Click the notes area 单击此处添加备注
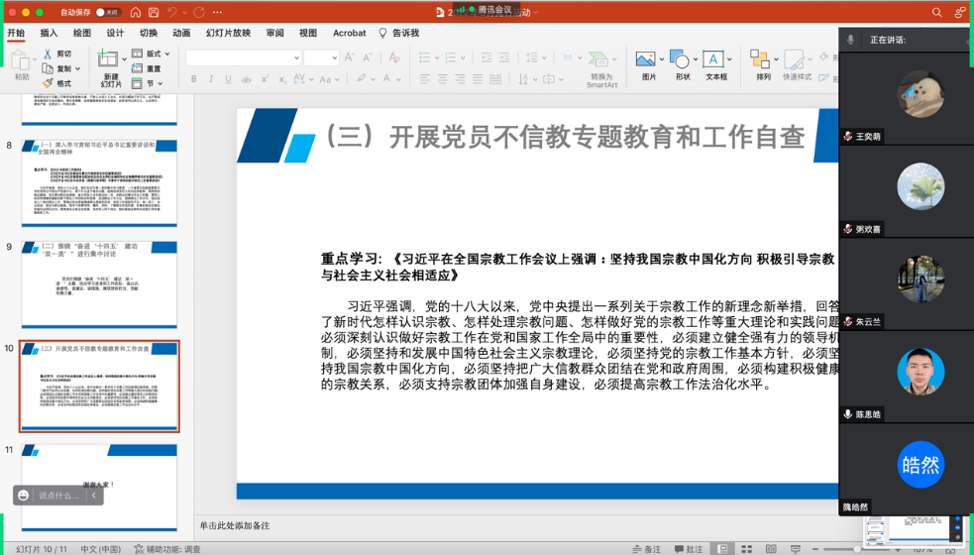 [235, 525]
